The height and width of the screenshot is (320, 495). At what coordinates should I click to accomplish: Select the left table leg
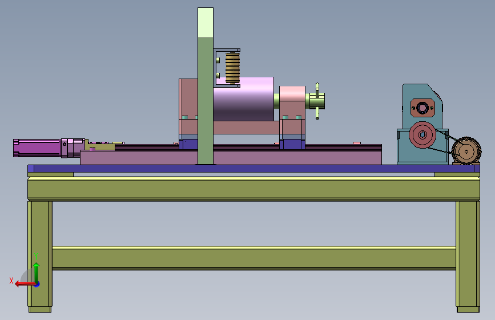pos(40,256)
